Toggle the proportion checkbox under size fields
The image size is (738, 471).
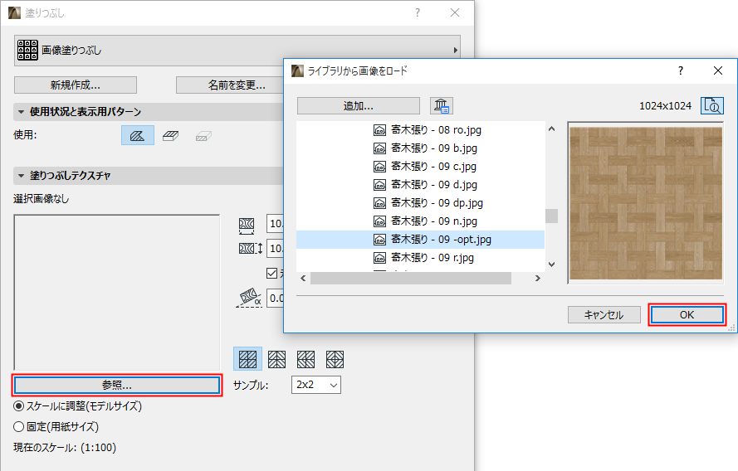272,273
